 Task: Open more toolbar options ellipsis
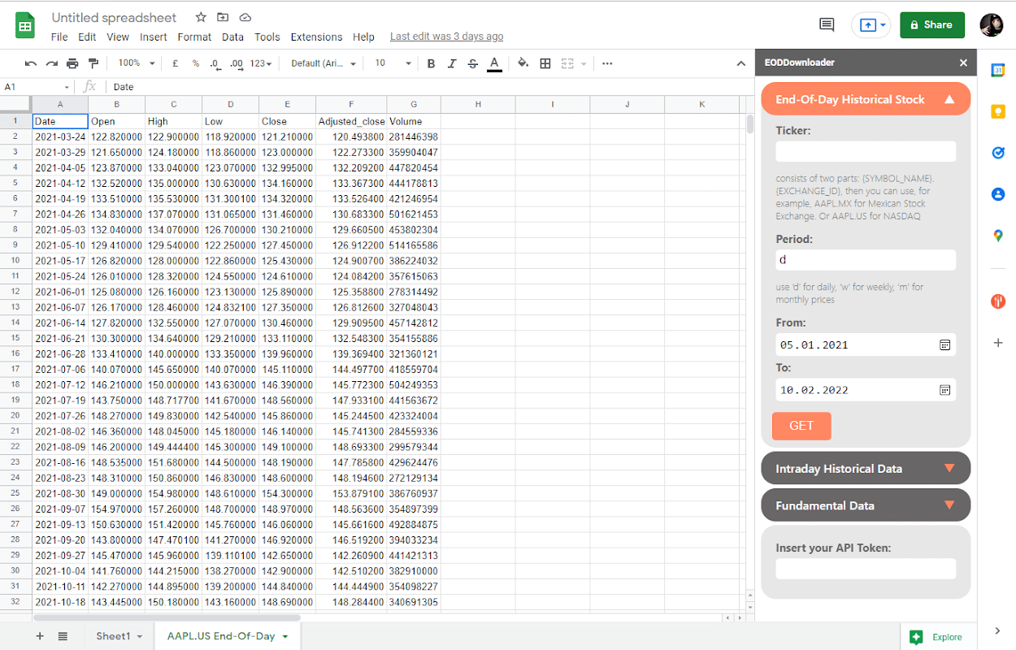pos(607,63)
